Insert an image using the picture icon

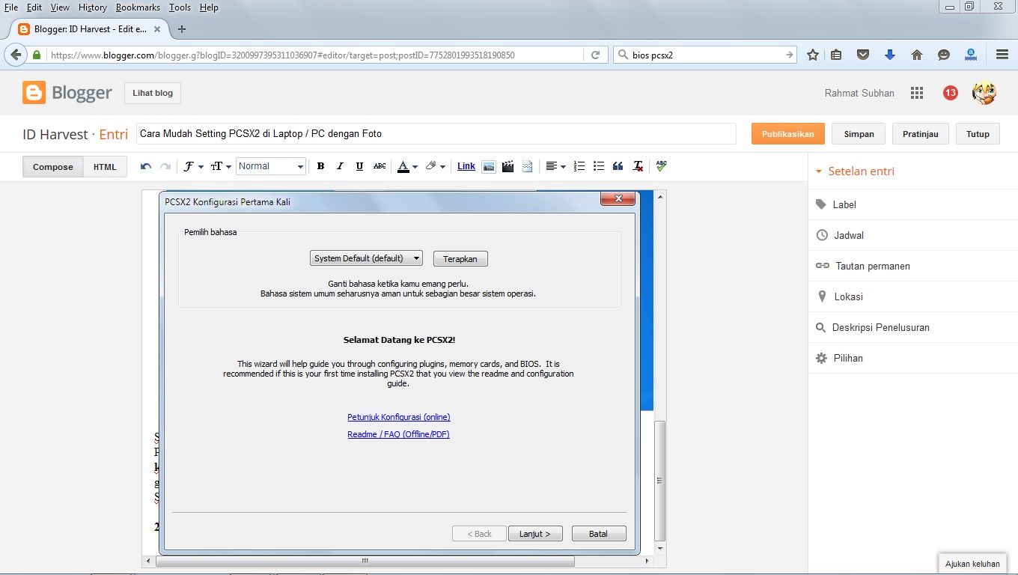[488, 166]
